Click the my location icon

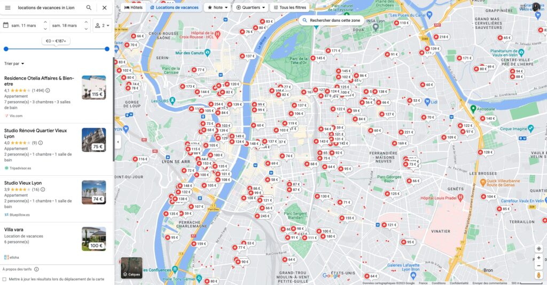(538, 248)
